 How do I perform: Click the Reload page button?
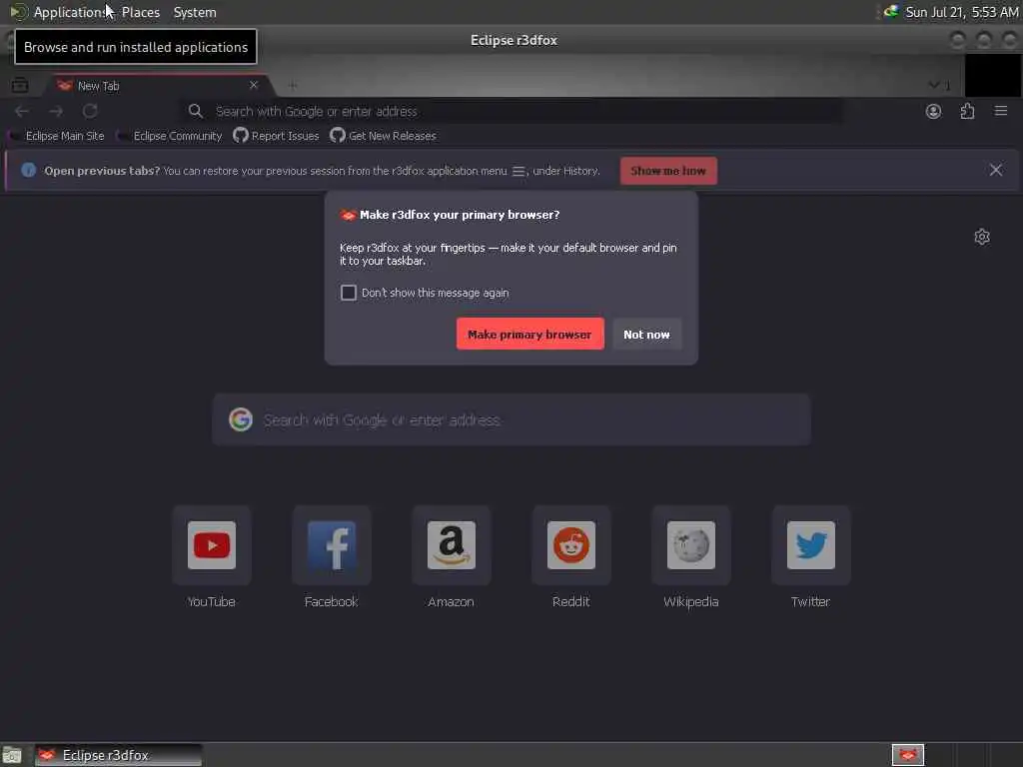tap(90, 111)
